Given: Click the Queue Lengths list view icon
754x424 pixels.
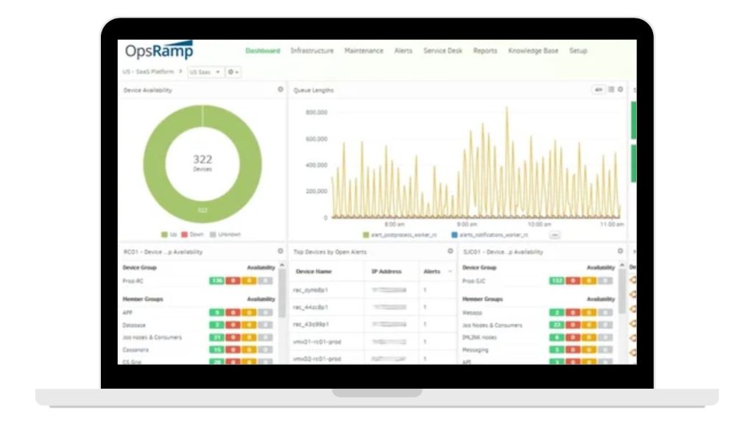Looking at the screenshot, I should [611, 89].
